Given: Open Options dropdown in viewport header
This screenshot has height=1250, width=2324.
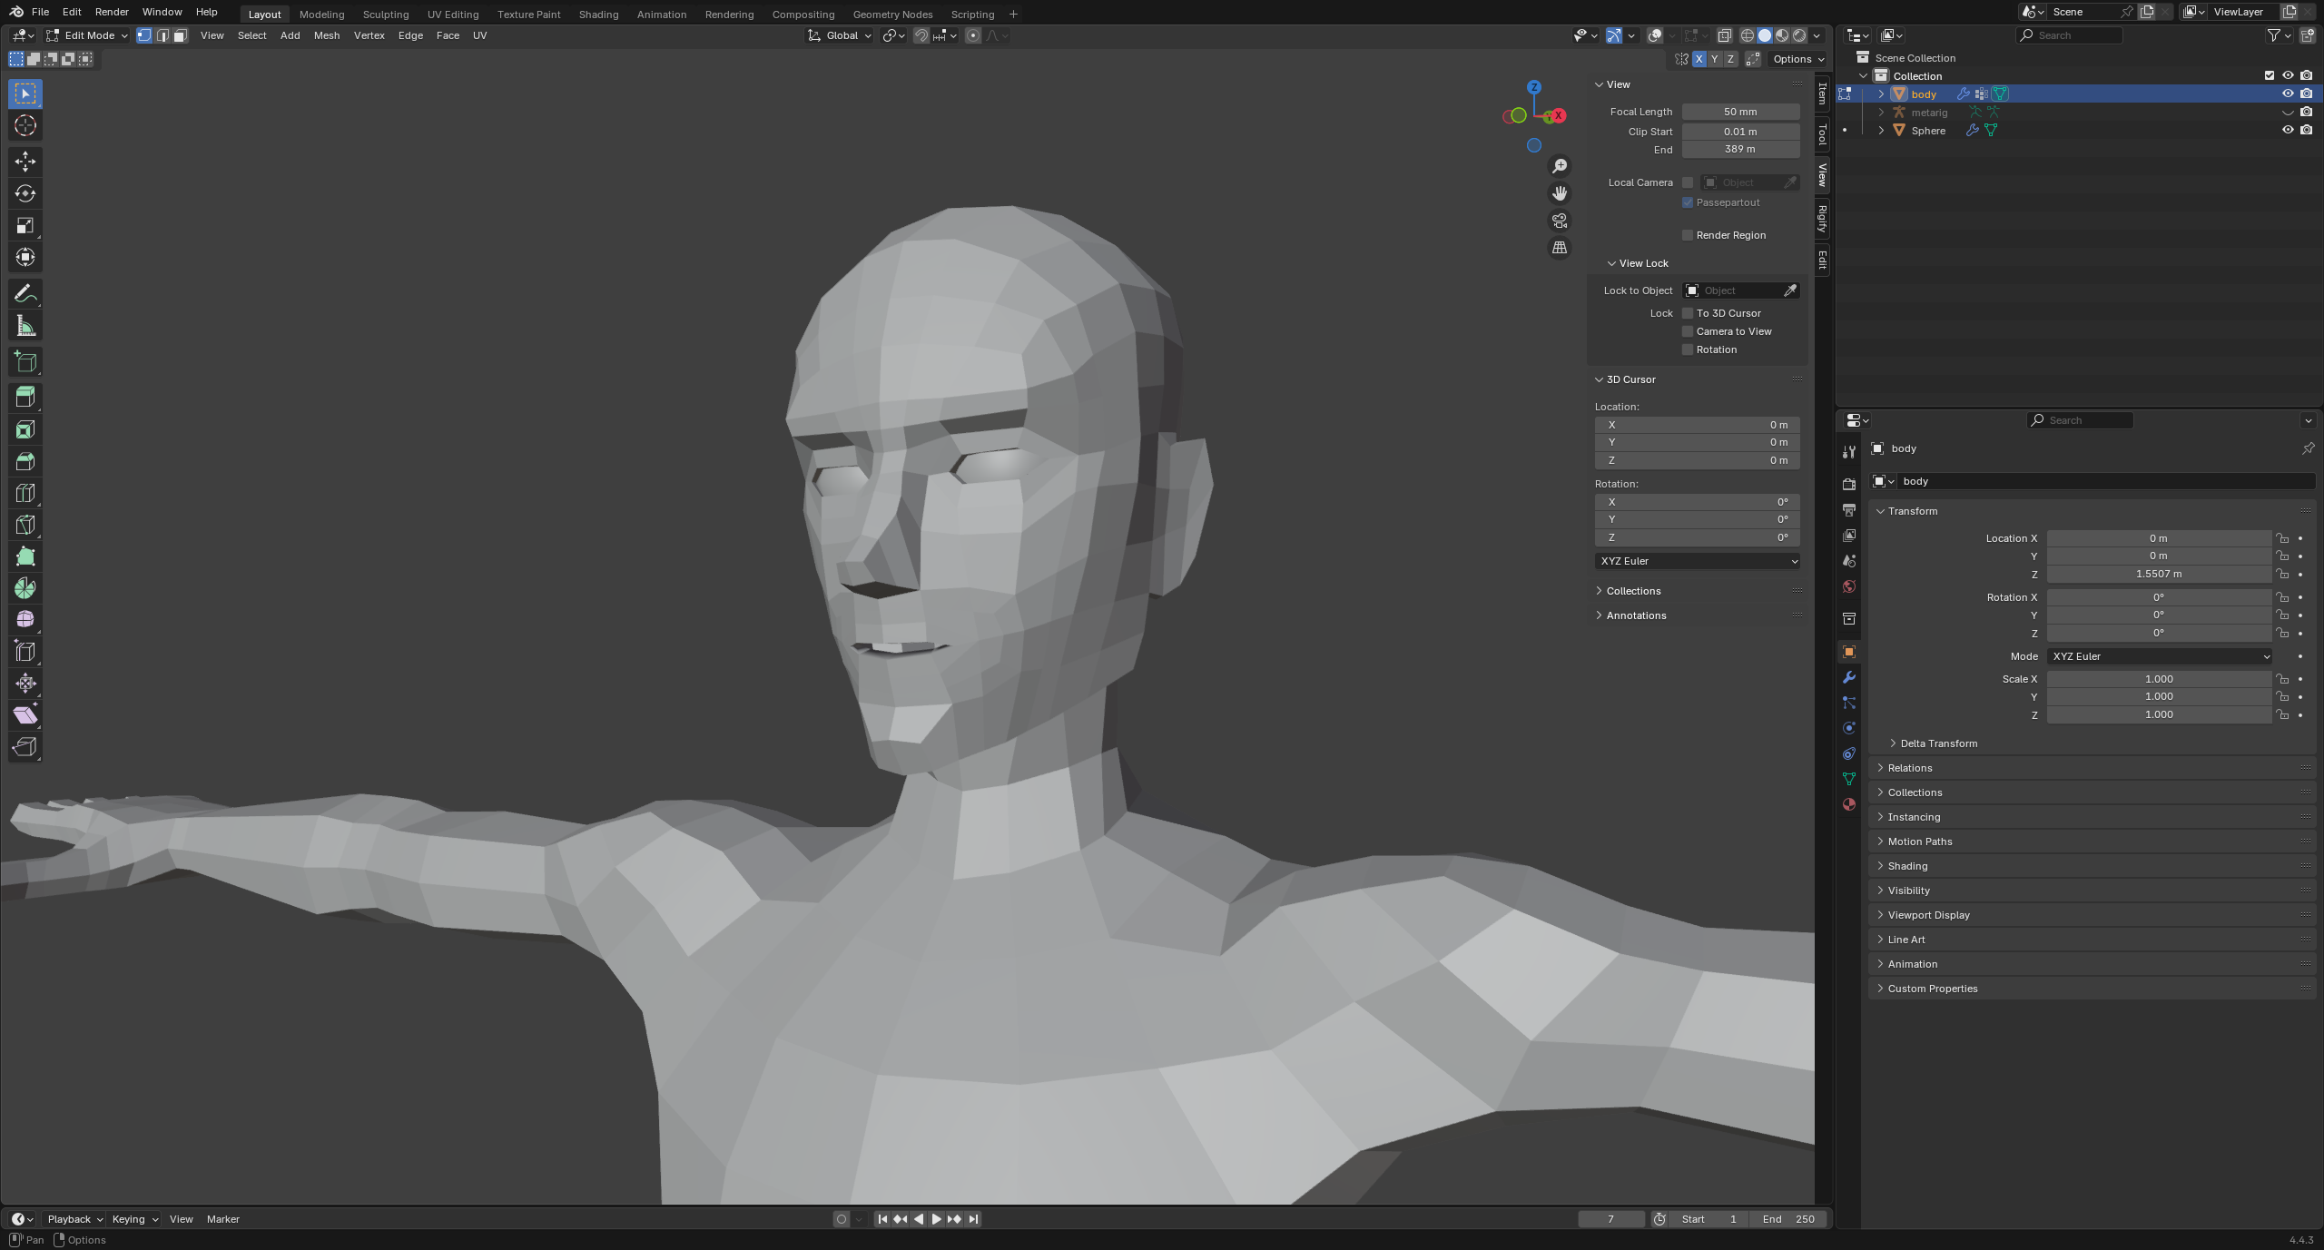Looking at the screenshot, I should (1798, 59).
